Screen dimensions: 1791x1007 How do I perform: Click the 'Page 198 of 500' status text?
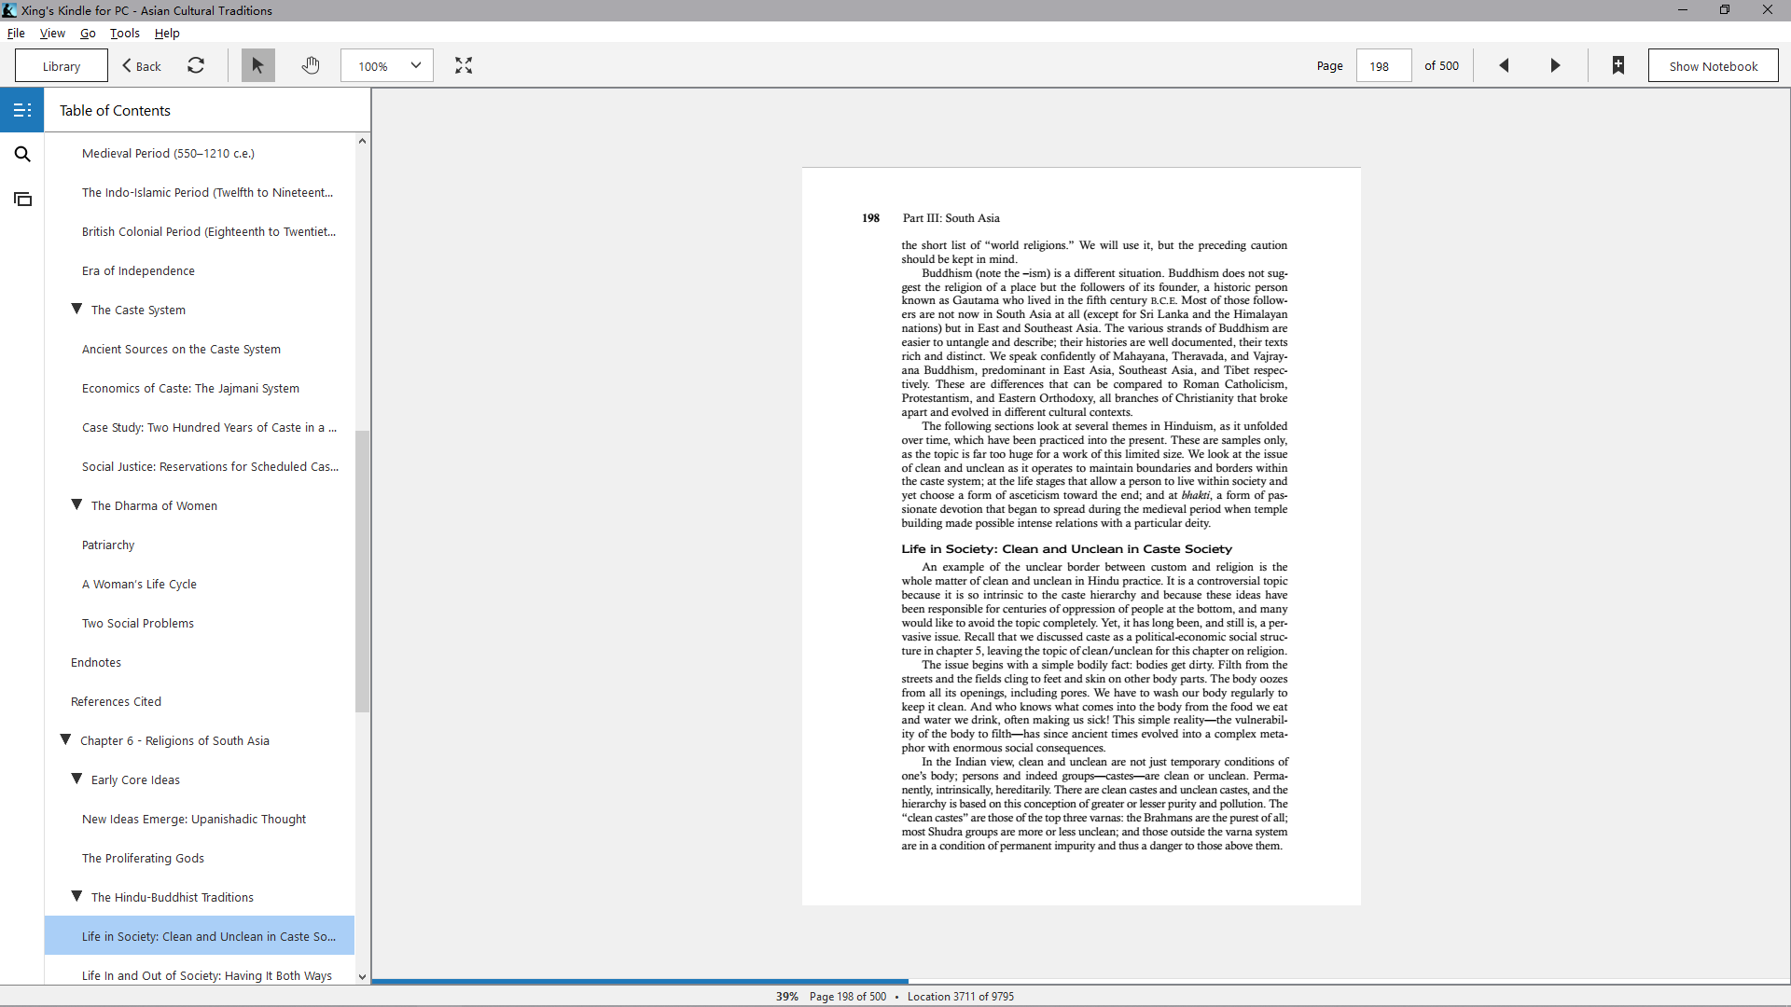click(847, 997)
